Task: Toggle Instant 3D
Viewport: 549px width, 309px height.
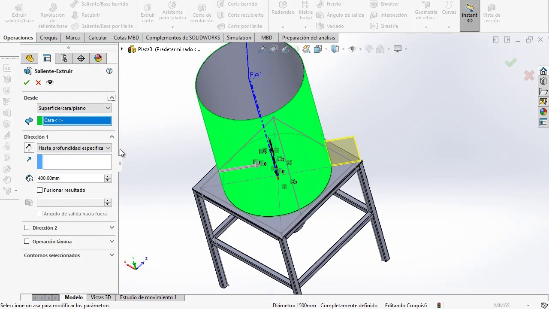Action: pos(470,15)
